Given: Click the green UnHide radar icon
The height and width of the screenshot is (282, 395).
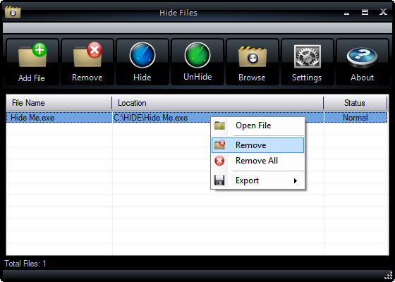Looking at the screenshot, I should pos(197,55).
